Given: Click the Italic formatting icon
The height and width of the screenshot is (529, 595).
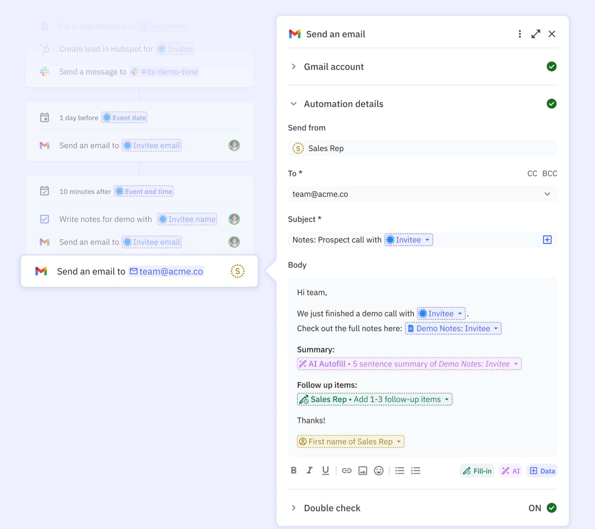Looking at the screenshot, I should coord(309,470).
